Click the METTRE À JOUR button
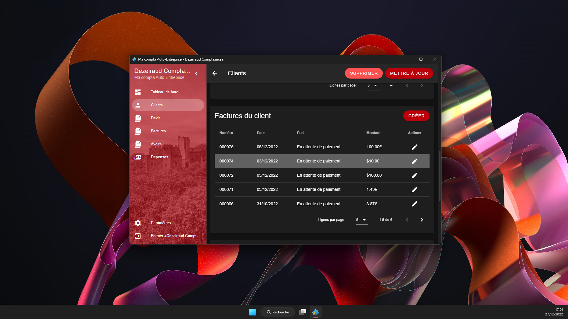The height and width of the screenshot is (319, 568). coord(409,73)
